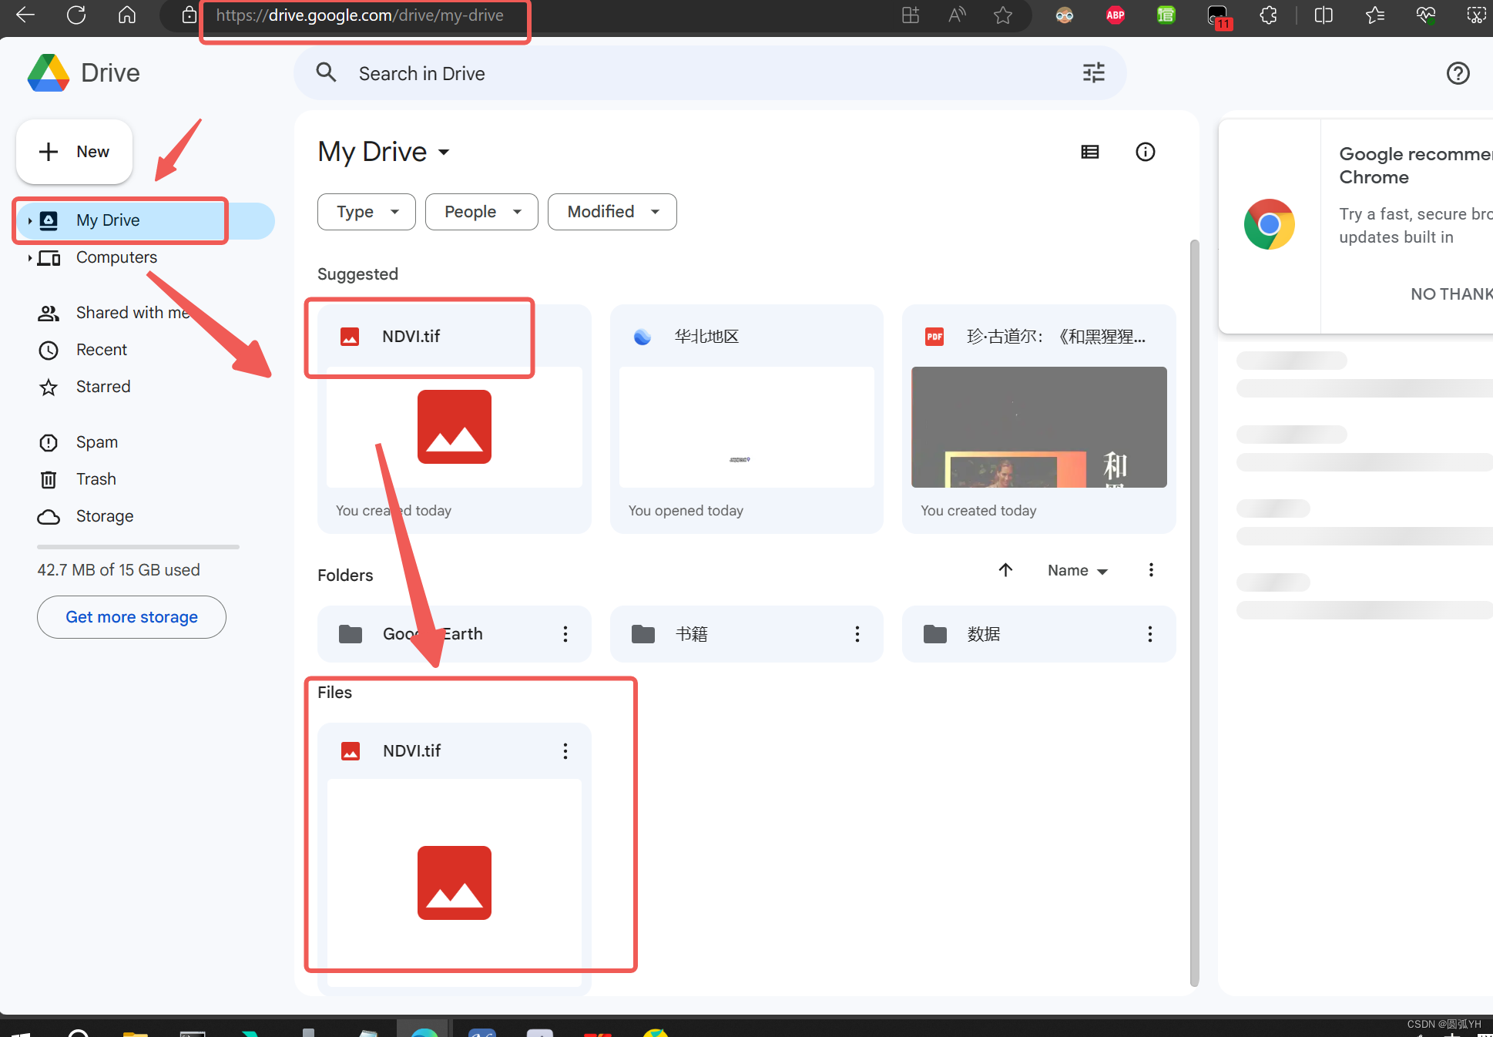Open Trash from the sidebar
This screenshot has height=1037, width=1493.
(x=96, y=478)
